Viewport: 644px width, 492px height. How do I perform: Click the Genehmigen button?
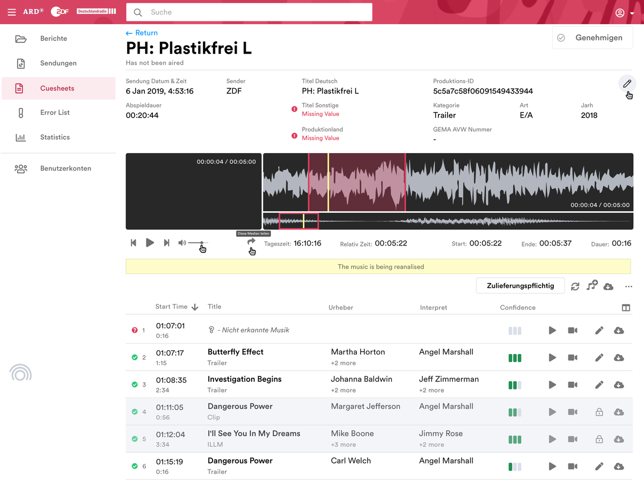coord(592,38)
